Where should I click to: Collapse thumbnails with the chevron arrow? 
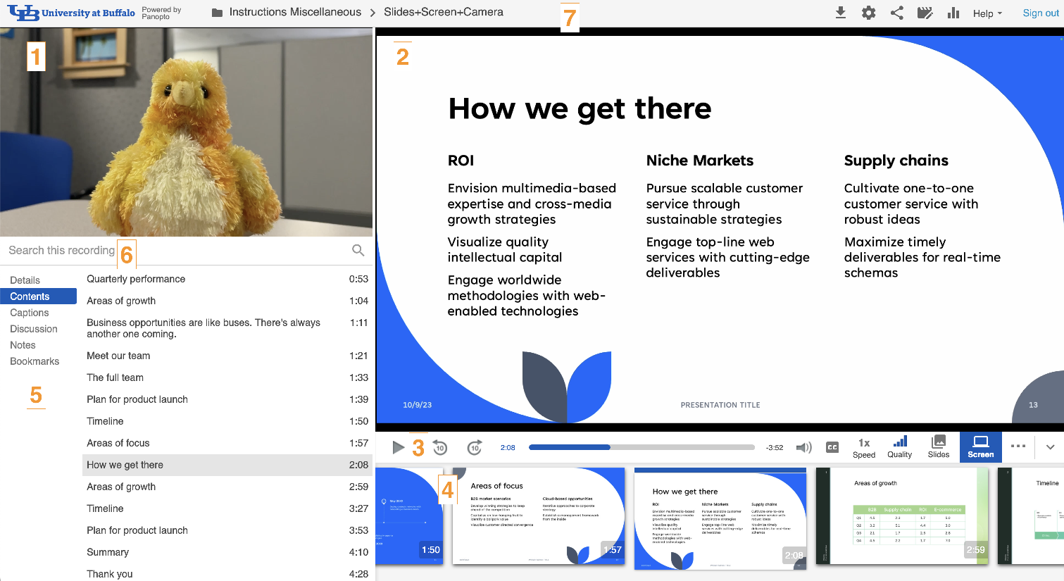tap(1050, 446)
